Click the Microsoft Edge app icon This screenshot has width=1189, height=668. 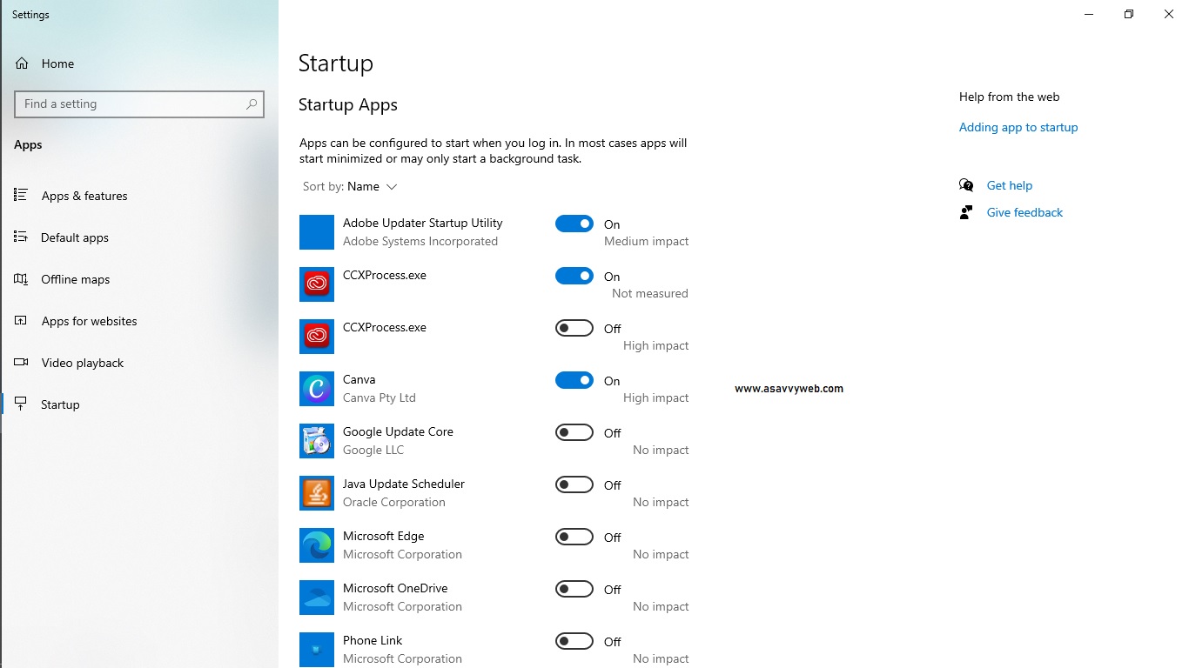(317, 545)
